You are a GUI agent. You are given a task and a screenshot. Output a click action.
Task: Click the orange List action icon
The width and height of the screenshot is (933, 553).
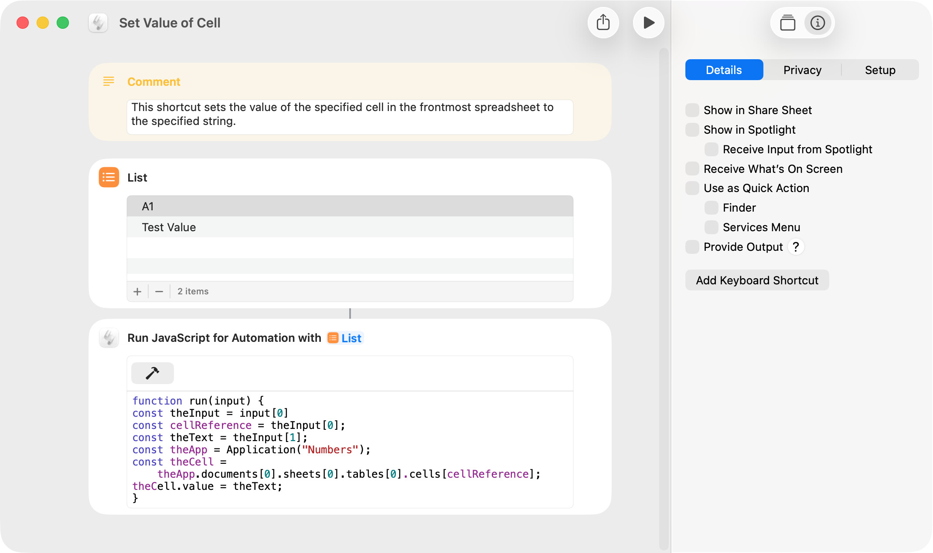click(109, 177)
